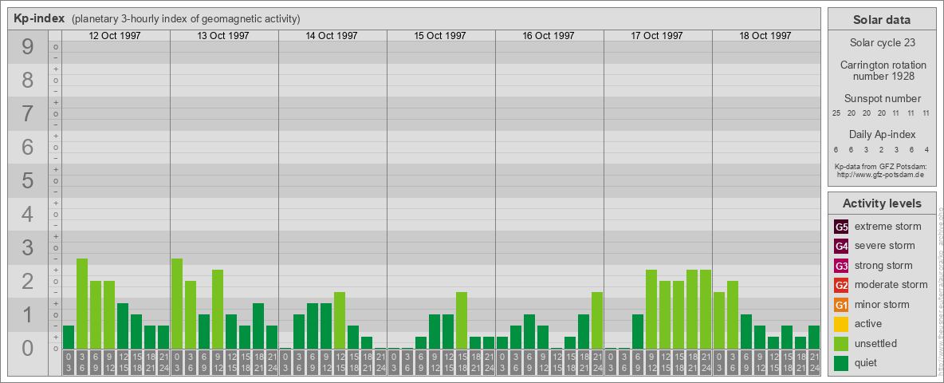Click the 0–3 time label under 12 Oct
The image size is (944, 383).
[69, 363]
